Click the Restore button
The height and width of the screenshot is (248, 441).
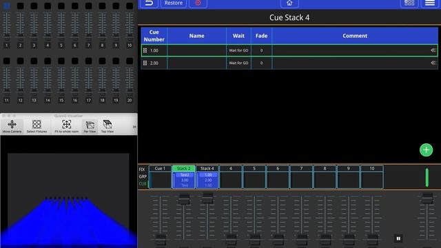tap(174, 3)
